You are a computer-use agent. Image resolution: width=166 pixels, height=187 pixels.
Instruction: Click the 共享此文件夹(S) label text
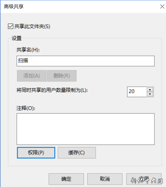pos(32,26)
